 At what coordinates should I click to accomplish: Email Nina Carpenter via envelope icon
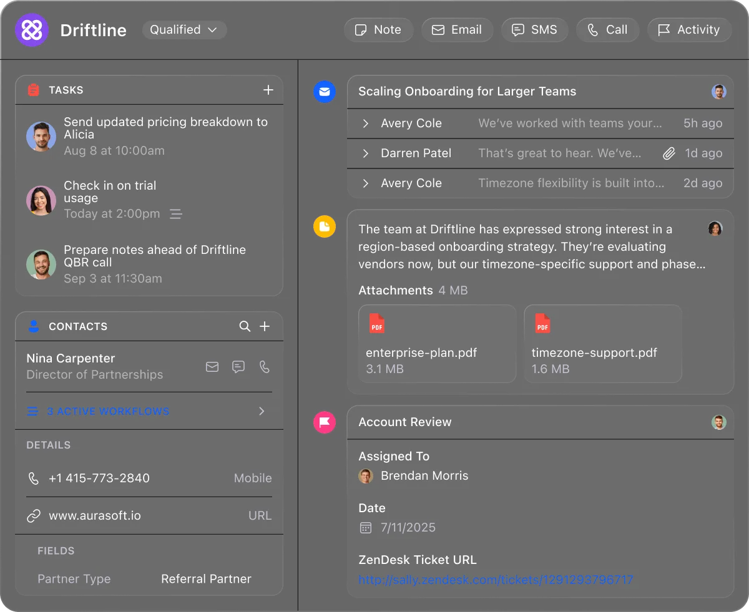pos(212,367)
